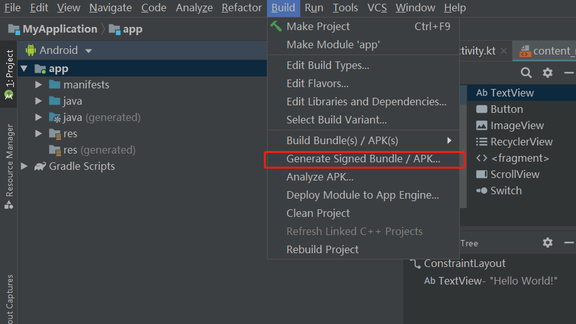
Task: Open the Refactor menu
Action: [242, 8]
